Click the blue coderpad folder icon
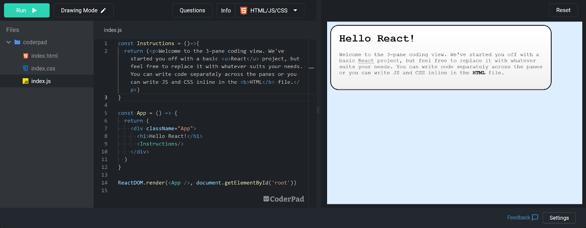 [17, 42]
